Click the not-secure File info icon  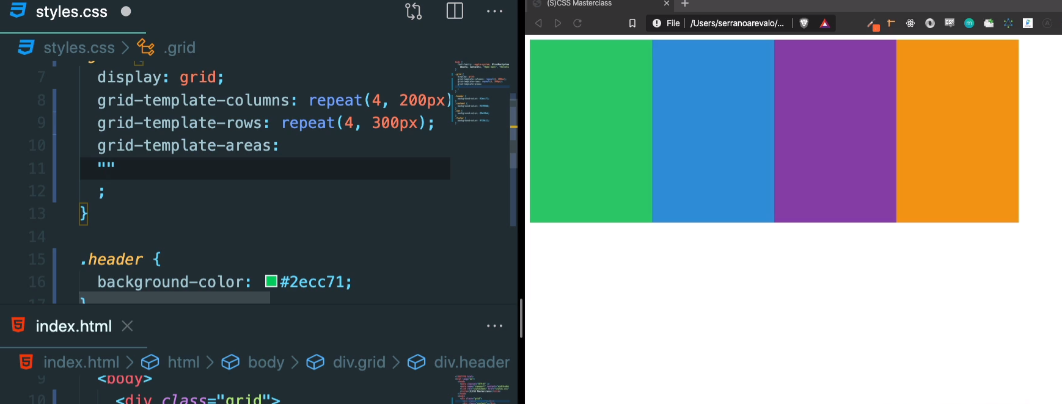pyautogui.click(x=657, y=23)
